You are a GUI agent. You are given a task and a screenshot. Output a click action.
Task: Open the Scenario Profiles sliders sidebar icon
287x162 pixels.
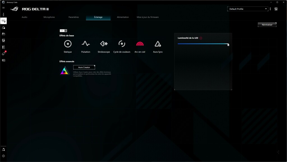(x=3, y=40)
